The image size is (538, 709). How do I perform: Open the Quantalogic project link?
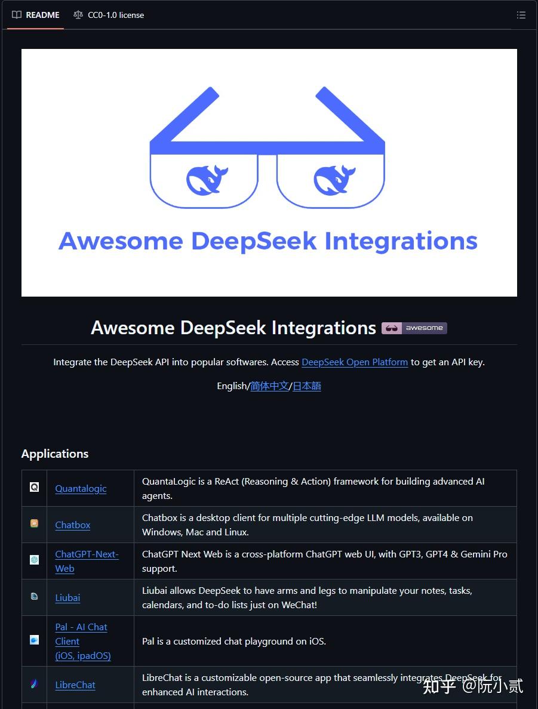[x=80, y=488]
